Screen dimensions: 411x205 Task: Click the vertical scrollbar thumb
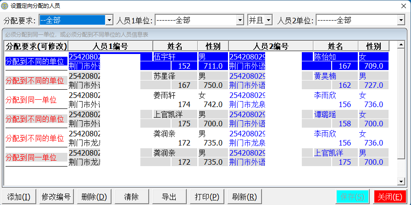(401, 104)
